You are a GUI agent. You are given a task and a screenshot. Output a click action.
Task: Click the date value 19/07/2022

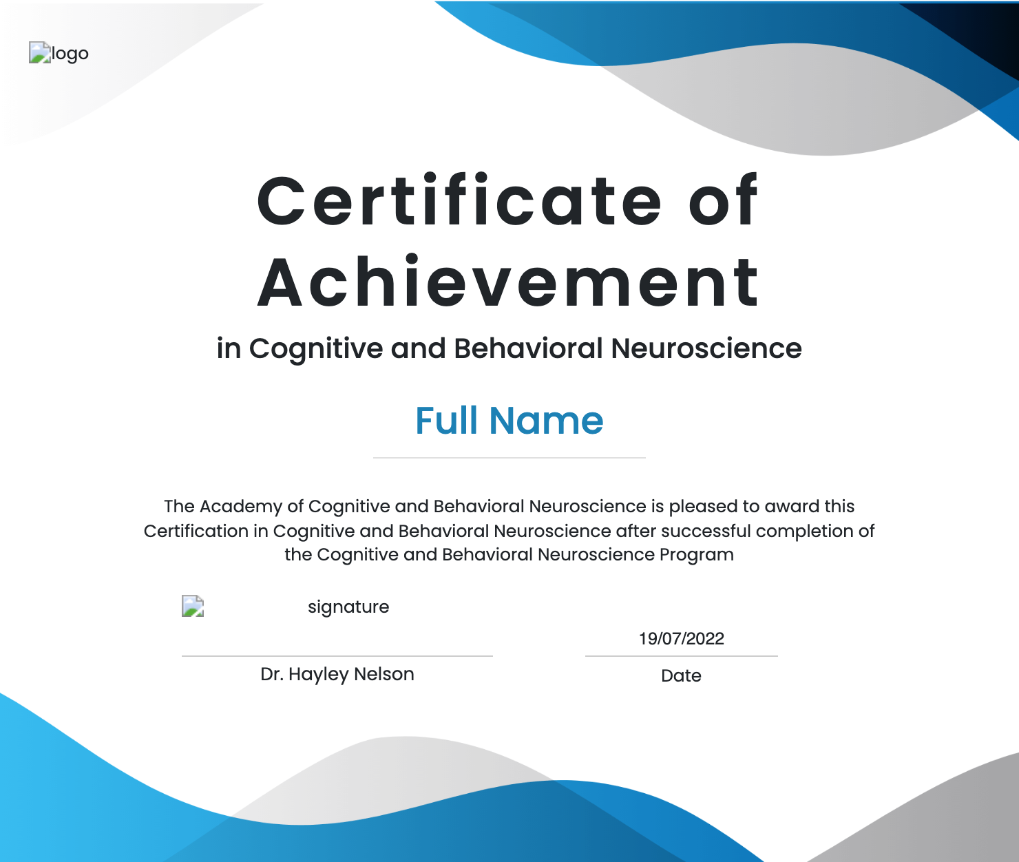(x=681, y=638)
